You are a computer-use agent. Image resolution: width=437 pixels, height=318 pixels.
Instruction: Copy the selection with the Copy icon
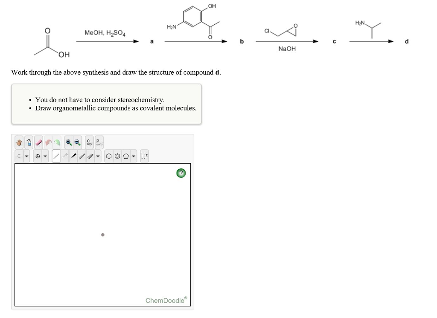[x=89, y=142]
